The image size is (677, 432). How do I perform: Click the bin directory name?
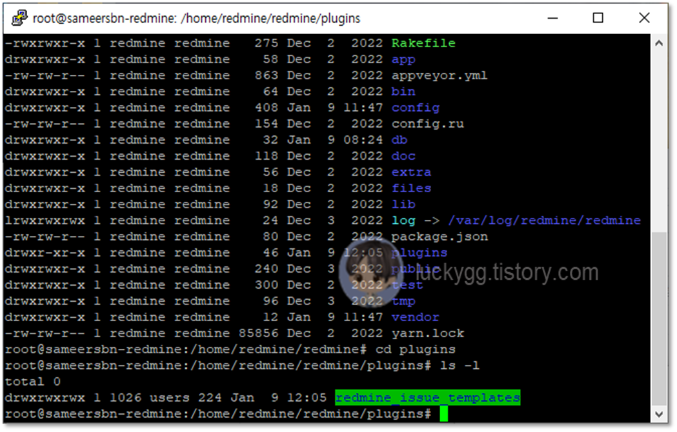pyautogui.click(x=403, y=92)
